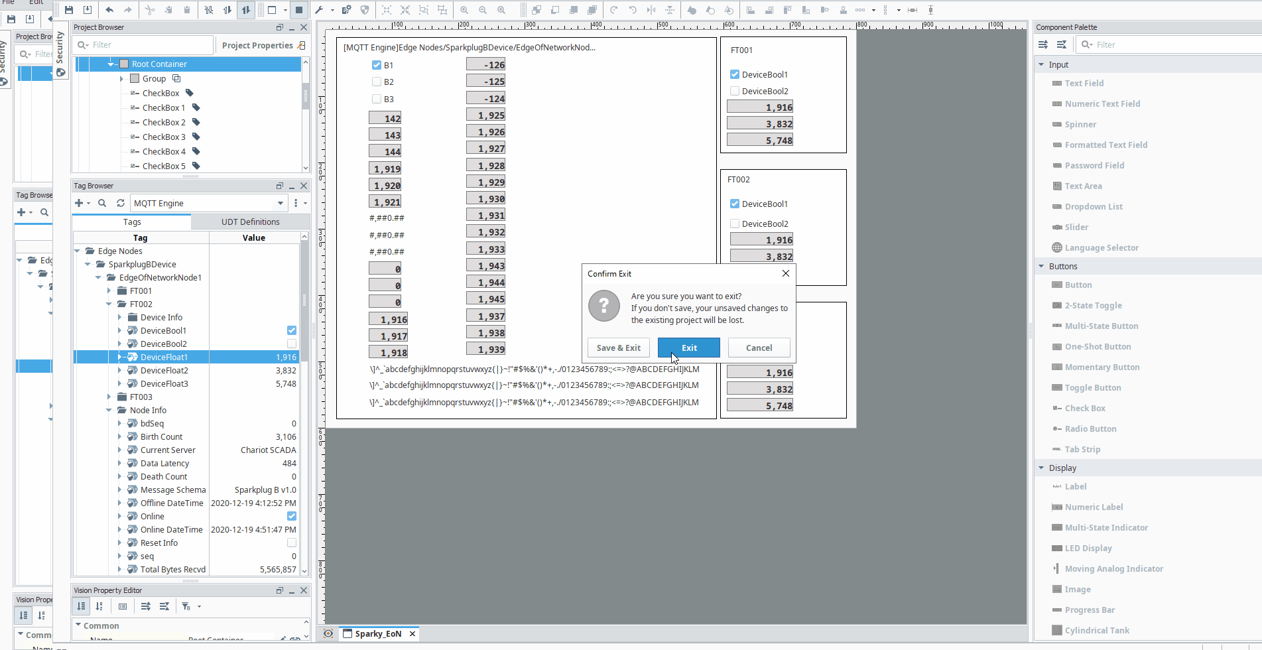The width and height of the screenshot is (1262, 650).
Task: Select the Slider component in palette
Action: (1076, 227)
